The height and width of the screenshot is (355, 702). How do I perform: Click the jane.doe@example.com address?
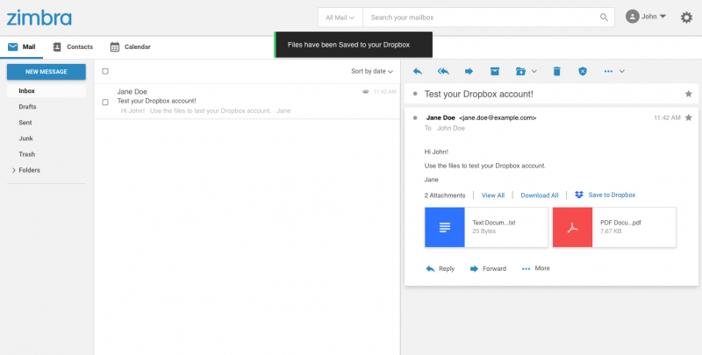pyautogui.click(x=498, y=118)
